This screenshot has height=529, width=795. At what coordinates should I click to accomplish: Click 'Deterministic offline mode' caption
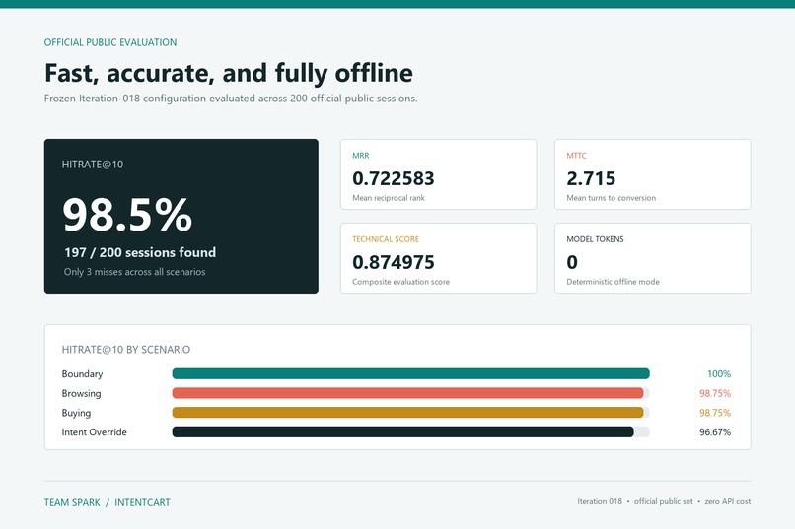[x=613, y=282]
